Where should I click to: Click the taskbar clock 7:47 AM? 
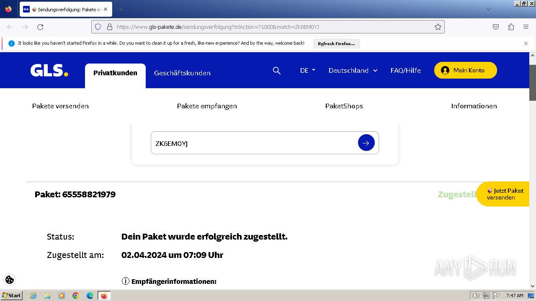(x=514, y=296)
